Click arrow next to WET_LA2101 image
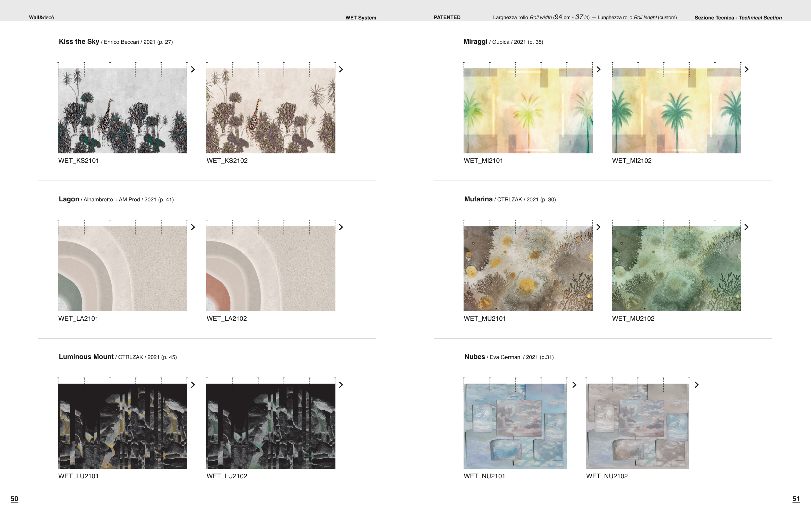Viewport: 811px width, 525px height. point(193,227)
